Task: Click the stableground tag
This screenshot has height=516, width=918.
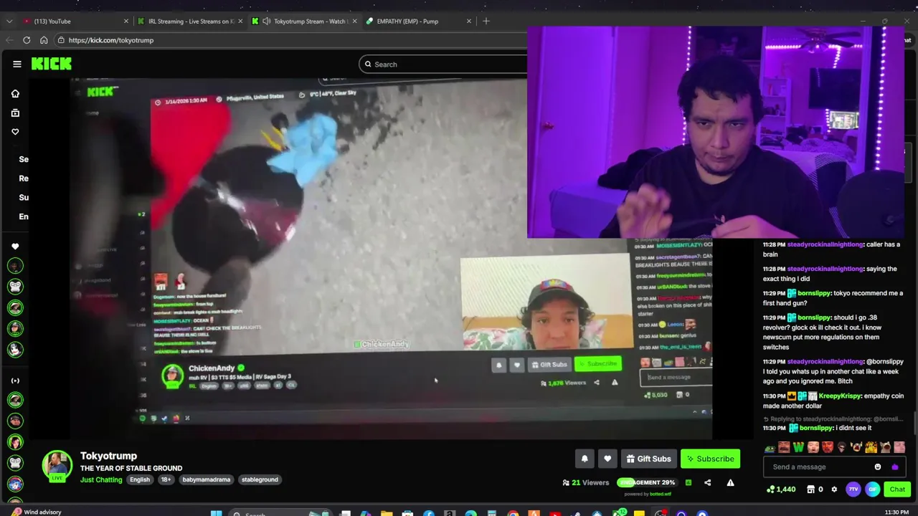Action: pos(260,479)
